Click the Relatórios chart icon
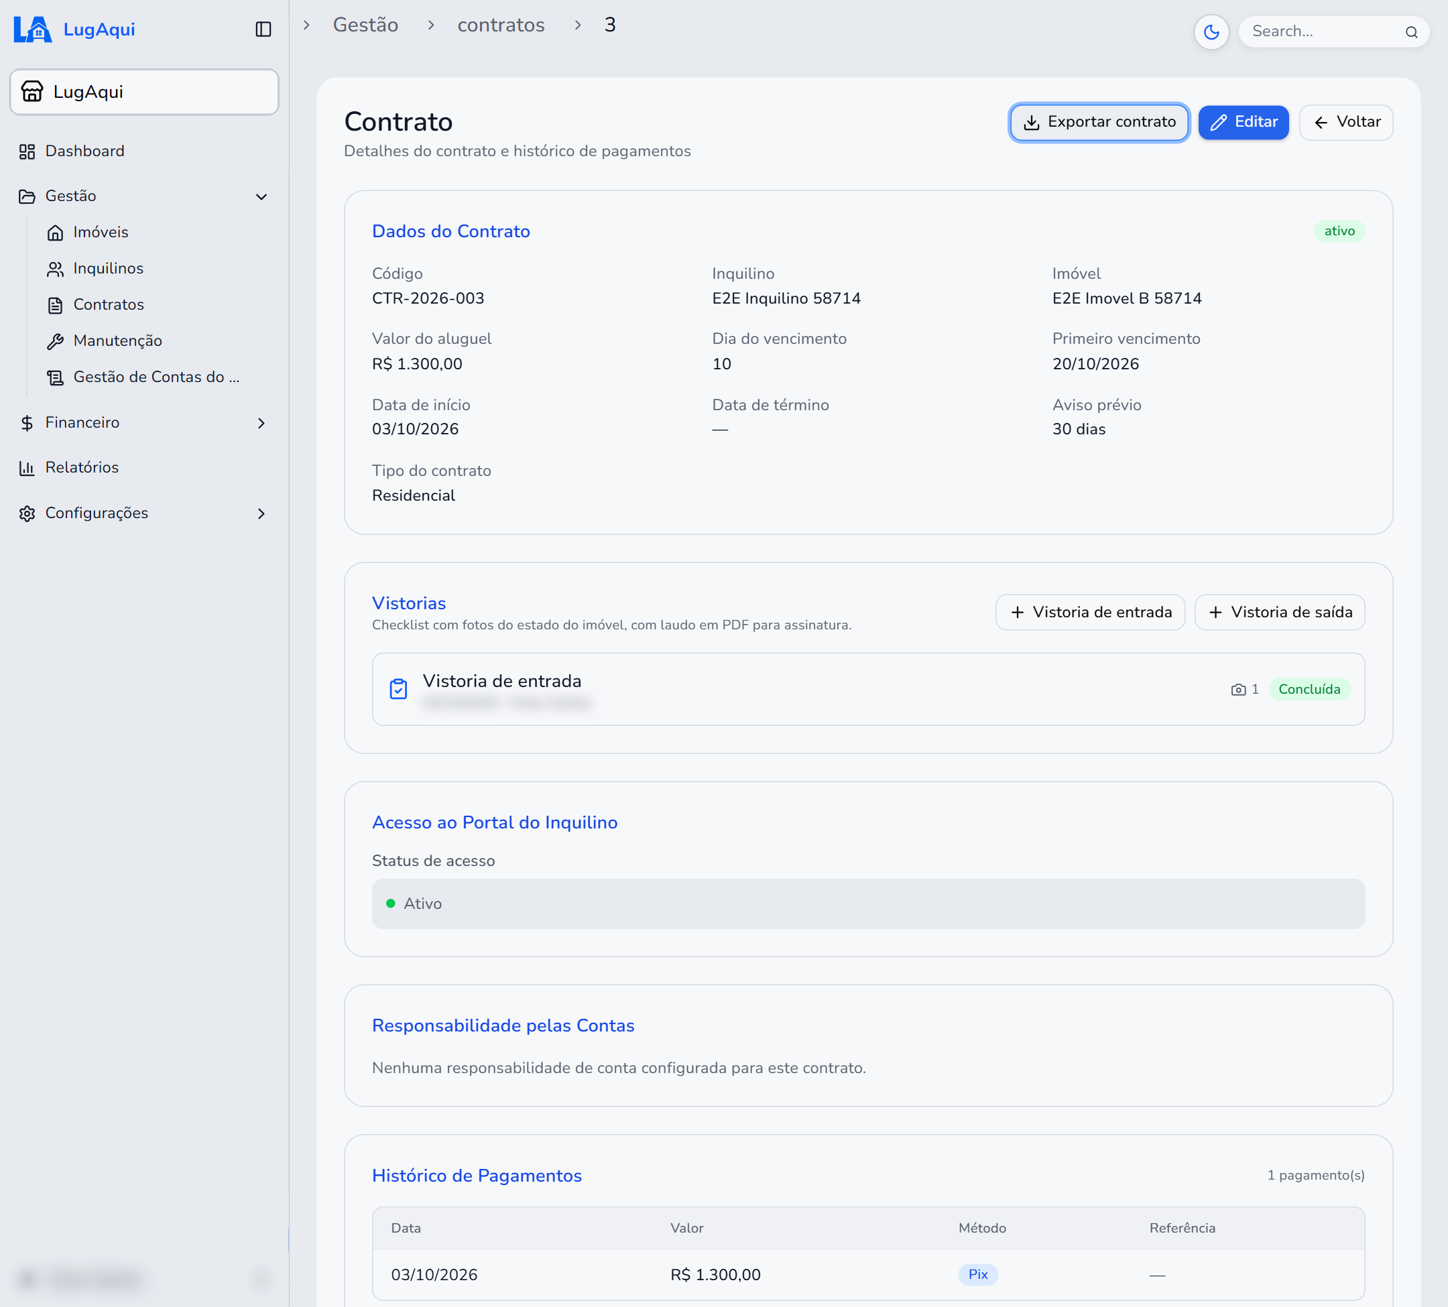This screenshot has height=1307, width=1448. pos(27,468)
